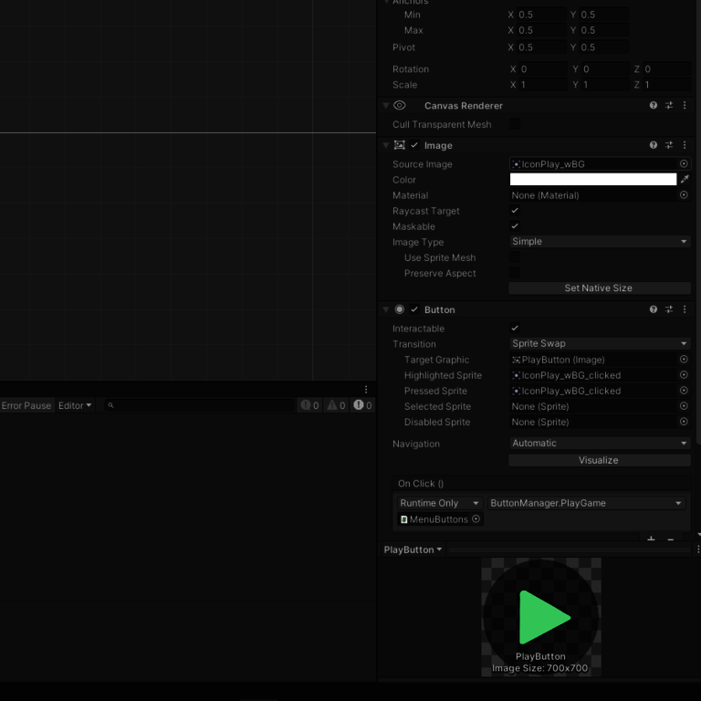Screen dimensions: 701x701
Task: Open object picker for Source Image field
Action: (x=684, y=164)
